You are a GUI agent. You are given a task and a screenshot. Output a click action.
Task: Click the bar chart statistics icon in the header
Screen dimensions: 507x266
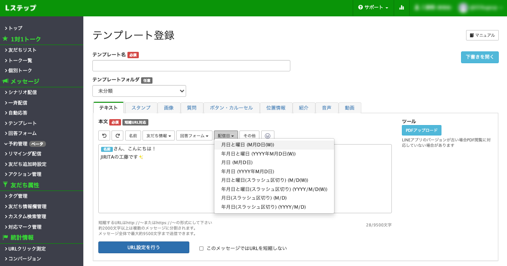401,8
